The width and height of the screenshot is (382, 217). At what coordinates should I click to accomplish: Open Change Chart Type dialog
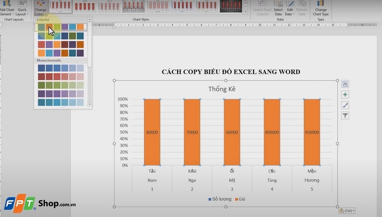(320, 8)
